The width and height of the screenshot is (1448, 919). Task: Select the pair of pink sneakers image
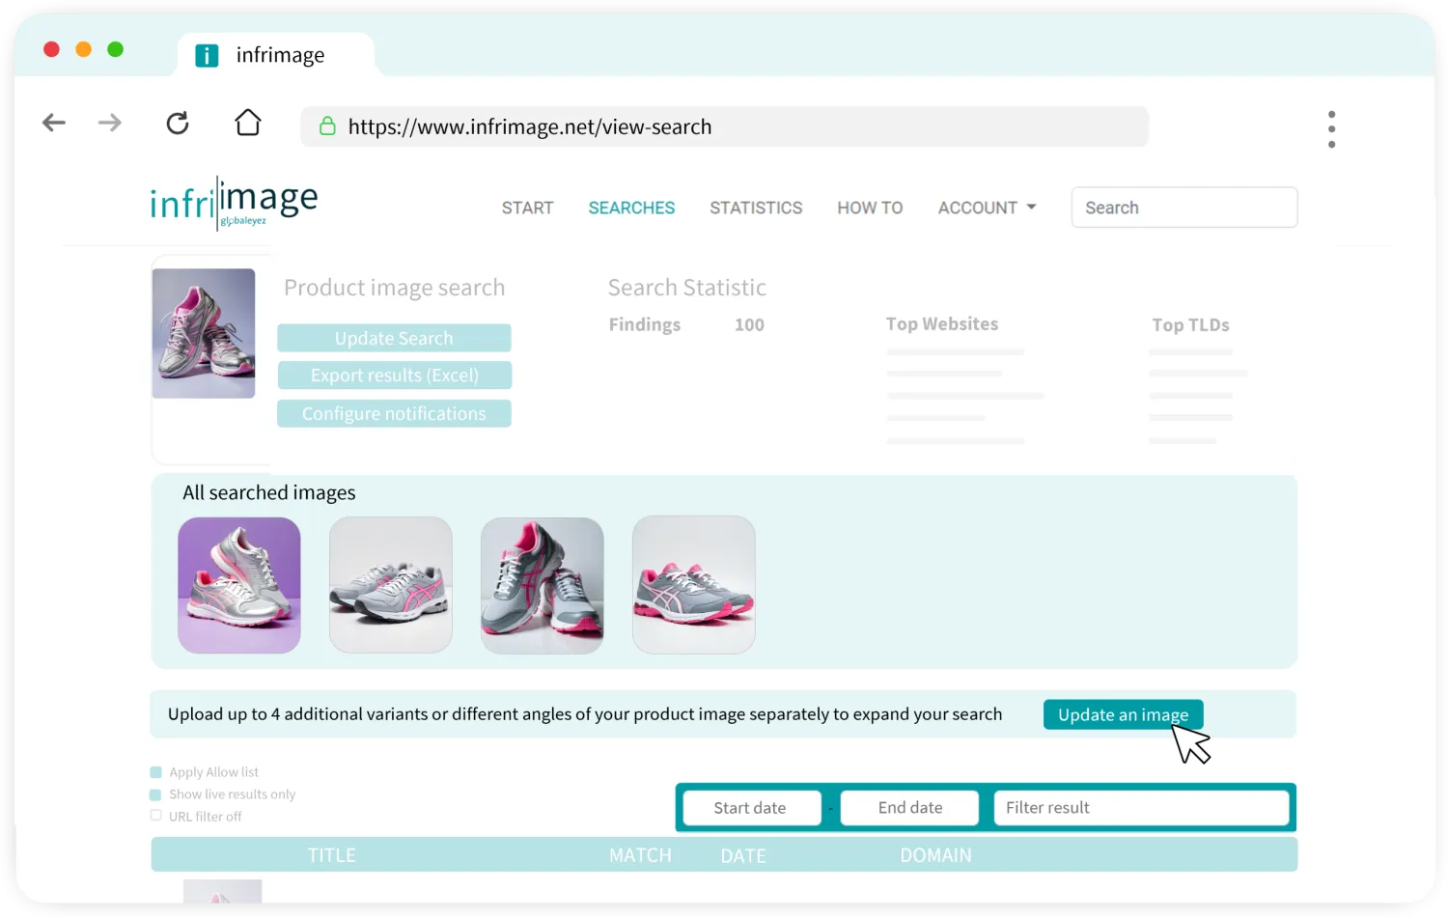tap(694, 585)
